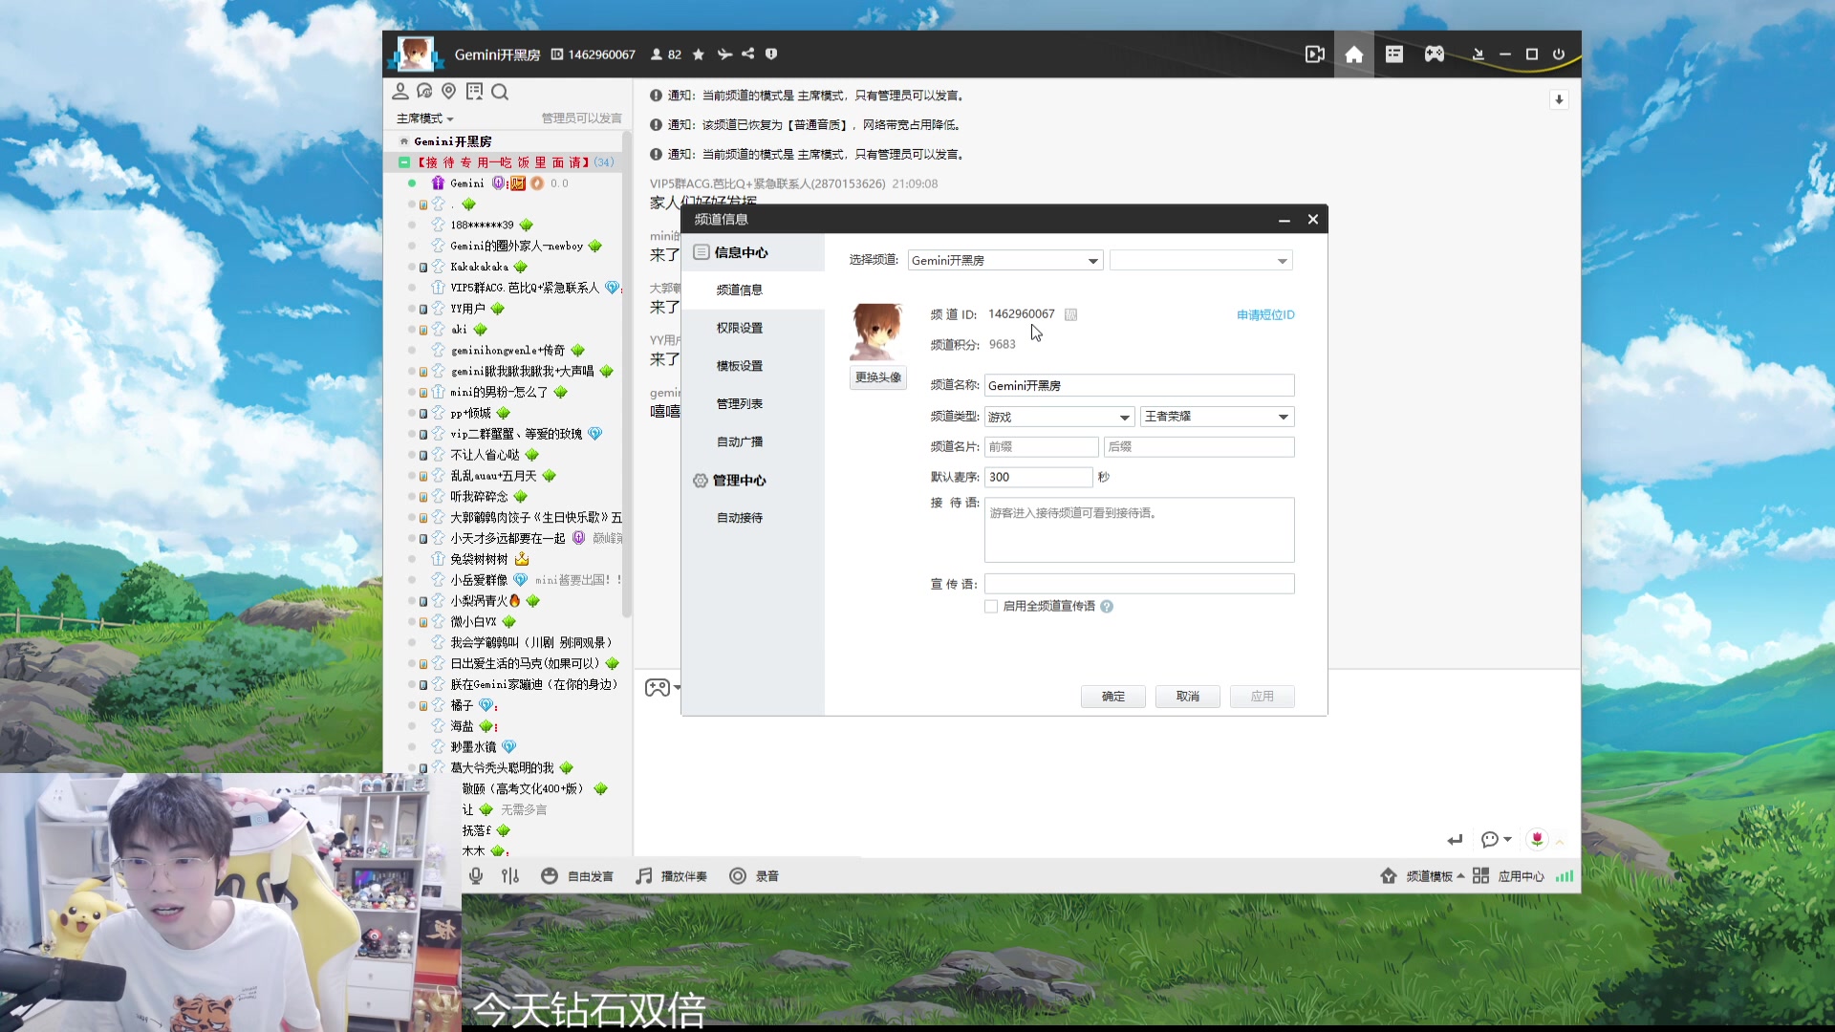Click the scroll-to-bottom arrow in chat
Viewport: 1835px width, 1032px height.
pos(1559,99)
